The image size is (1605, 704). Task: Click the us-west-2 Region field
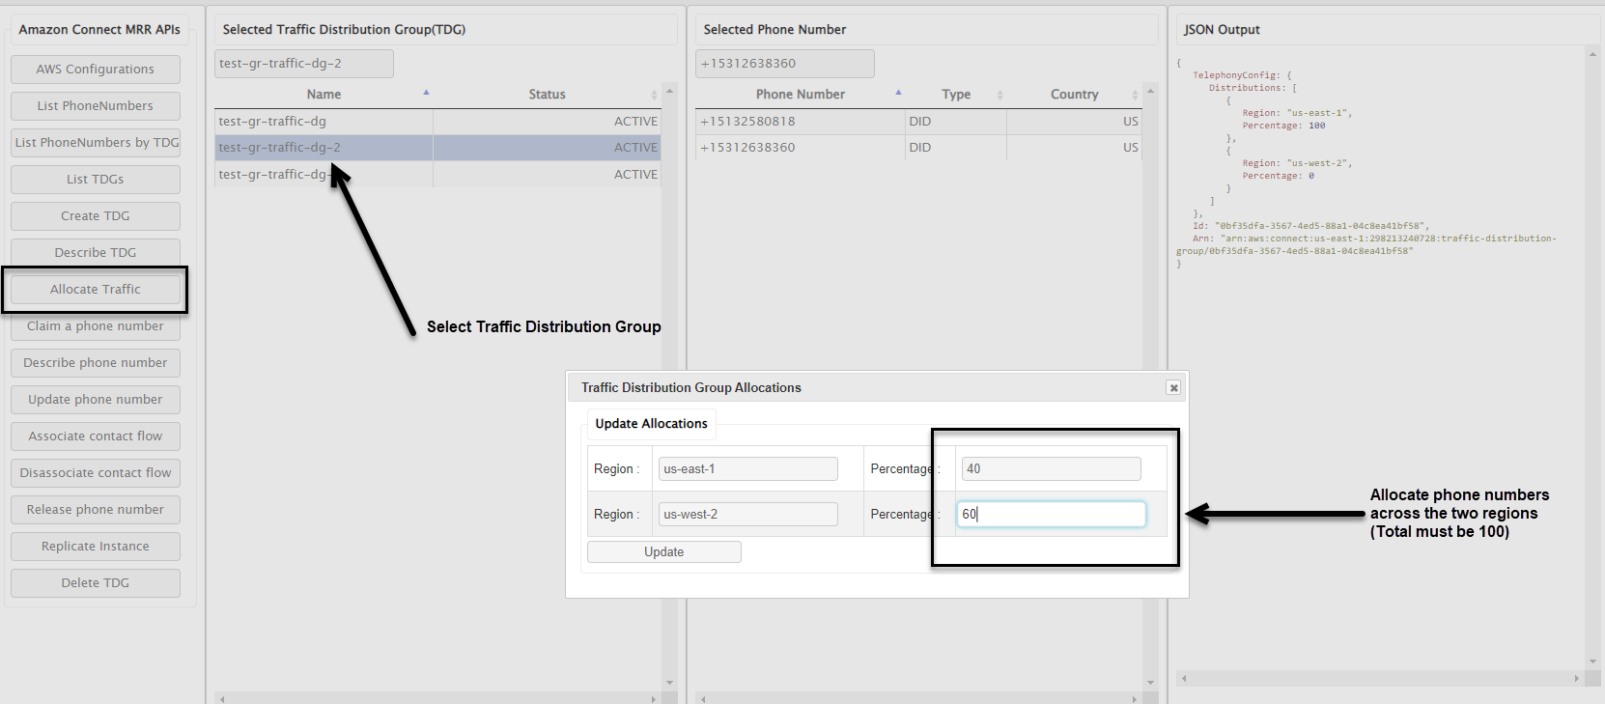(x=748, y=515)
